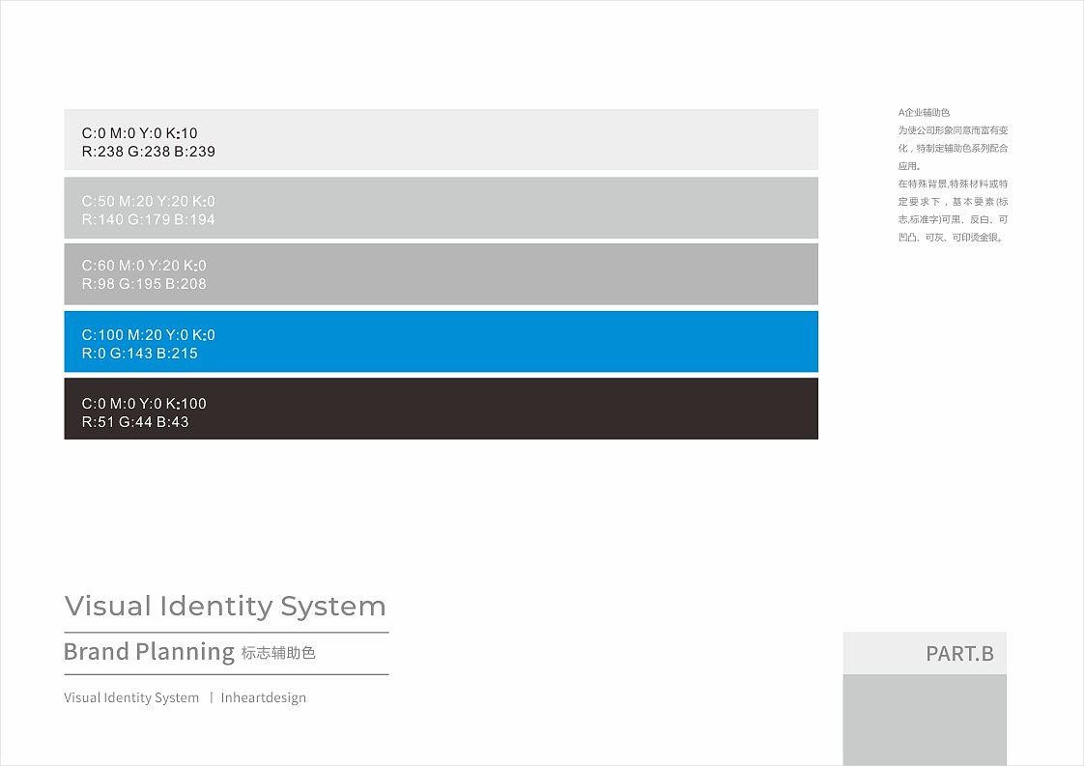
Task: Click the text R:51 G:44 B:43
Action: point(135,422)
